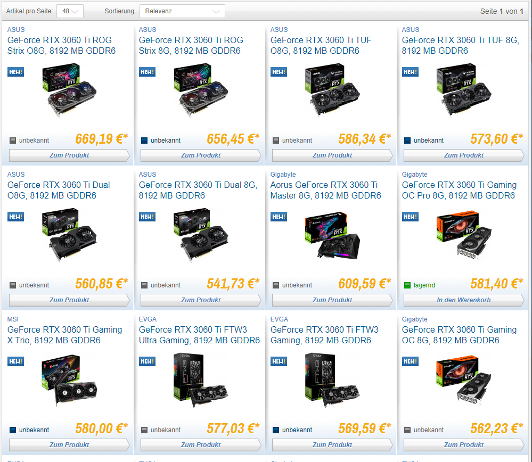Click blue availability square for ASUS TUF 8G
This screenshot has width=532, height=462.
(407, 141)
